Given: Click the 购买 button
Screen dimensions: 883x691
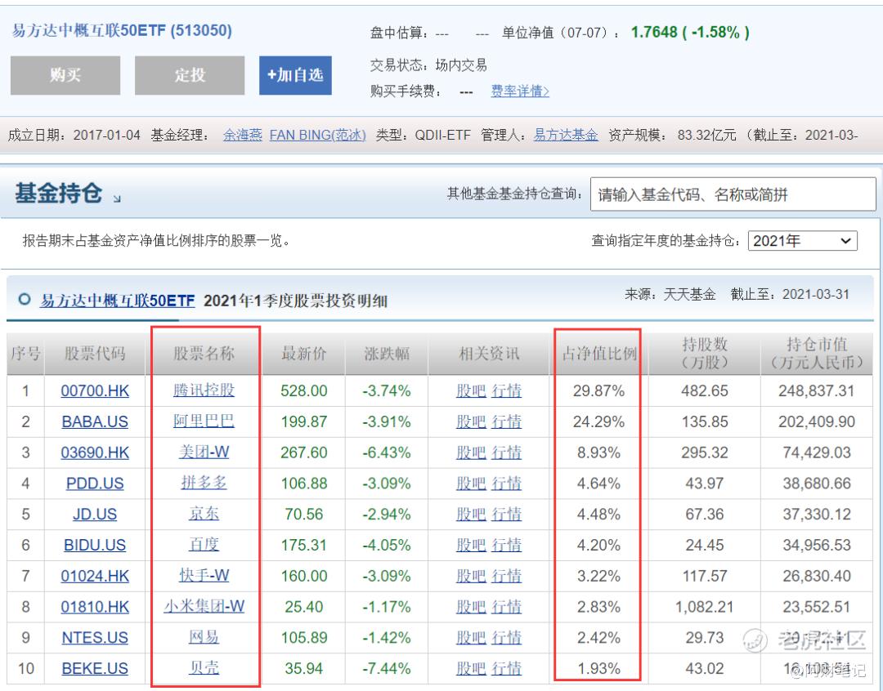Looking at the screenshot, I should click(65, 75).
